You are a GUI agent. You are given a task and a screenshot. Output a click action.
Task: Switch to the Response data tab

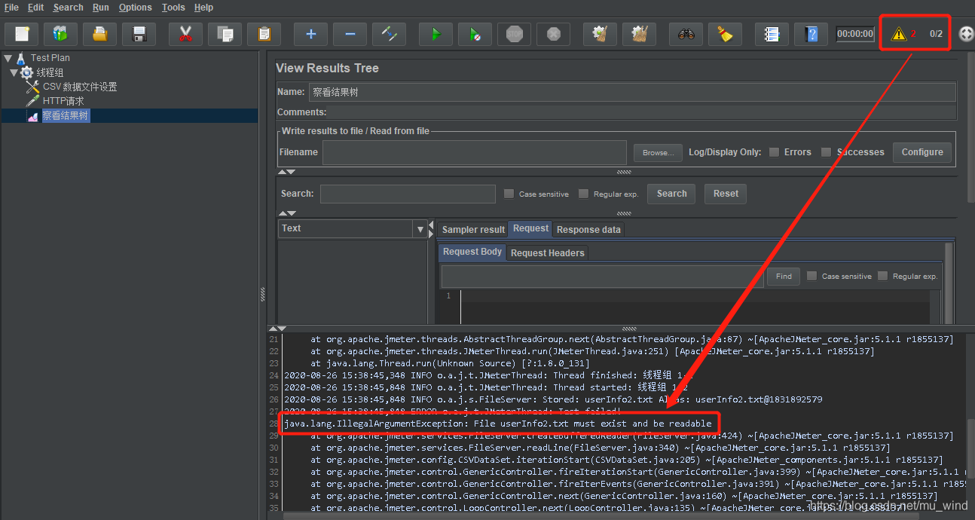point(588,230)
